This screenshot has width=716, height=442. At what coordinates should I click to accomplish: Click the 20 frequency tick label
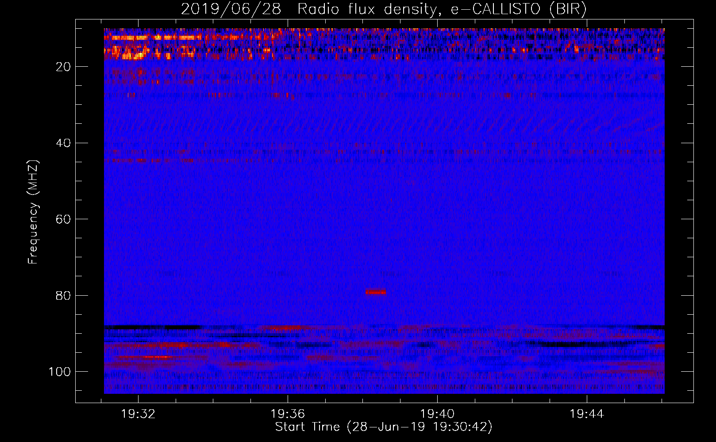tap(63, 67)
